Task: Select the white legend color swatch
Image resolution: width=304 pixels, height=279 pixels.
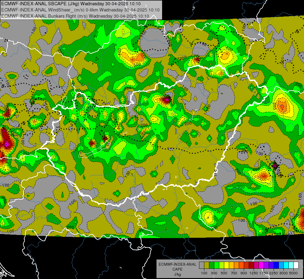Action: click(296, 265)
